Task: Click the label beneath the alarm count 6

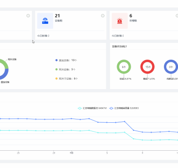Action: pos(133,21)
